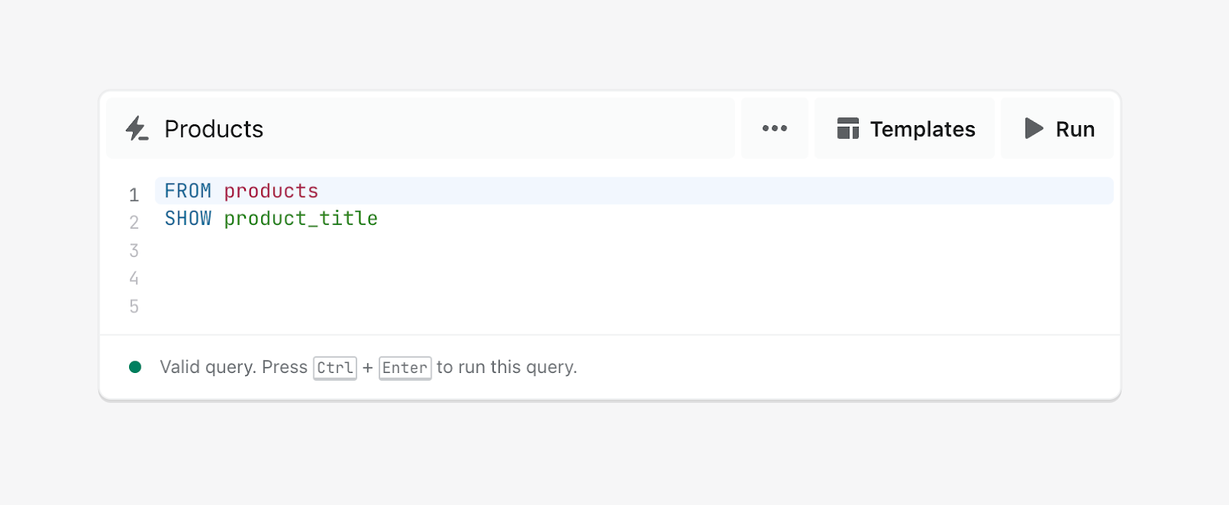
Task: Click the Enter key hint in status bar
Action: tap(405, 368)
